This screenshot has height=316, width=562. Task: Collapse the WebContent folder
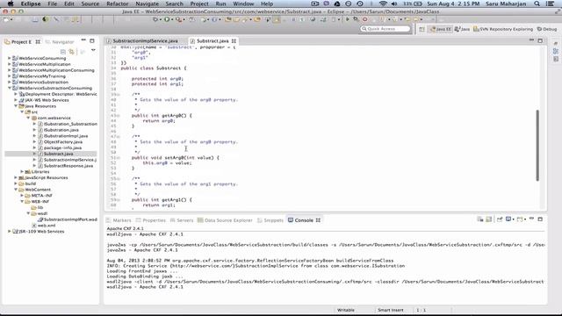click(16, 190)
